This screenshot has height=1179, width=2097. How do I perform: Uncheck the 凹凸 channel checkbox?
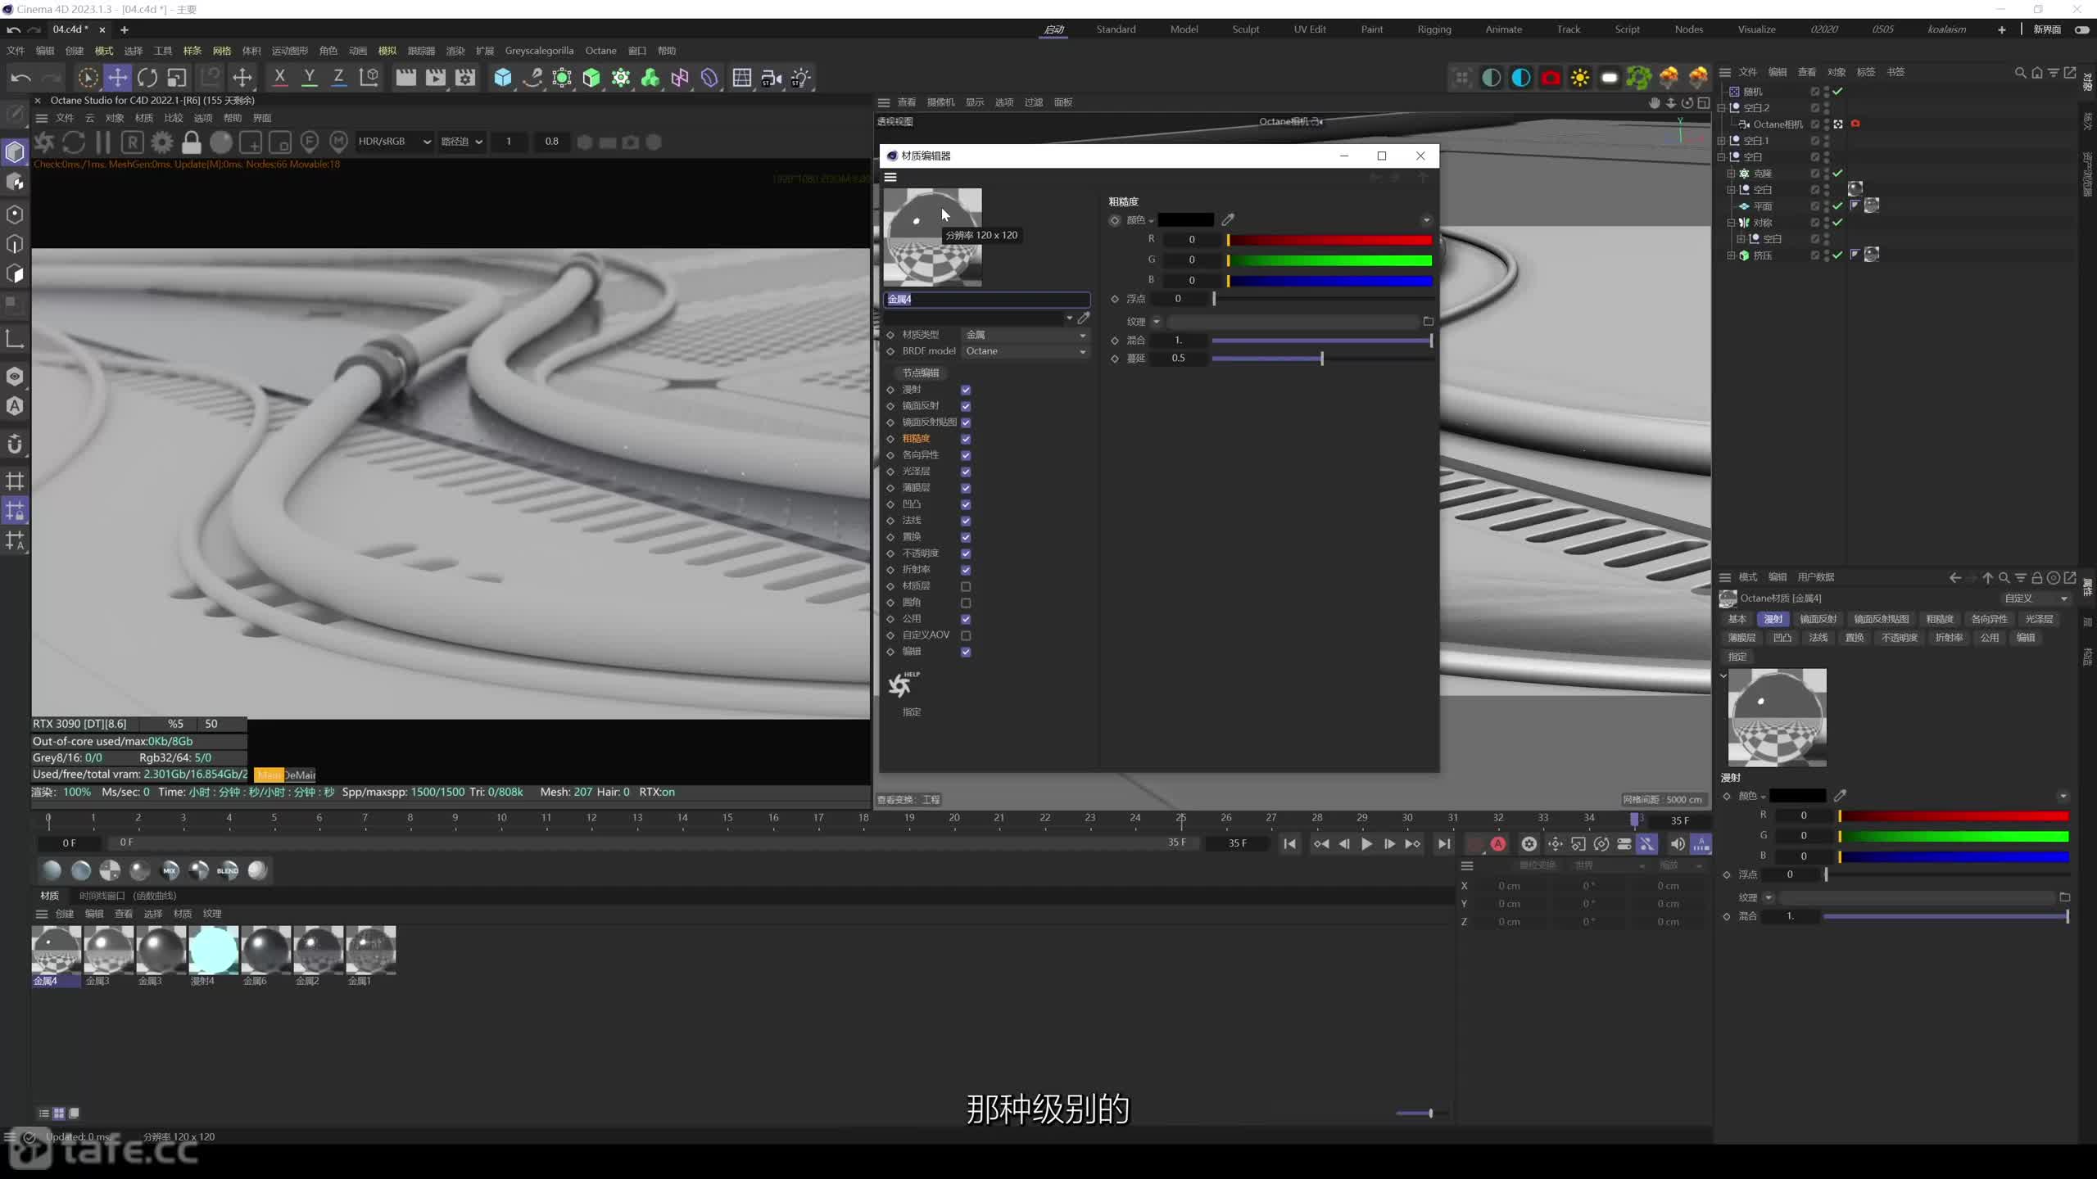pos(966,504)
